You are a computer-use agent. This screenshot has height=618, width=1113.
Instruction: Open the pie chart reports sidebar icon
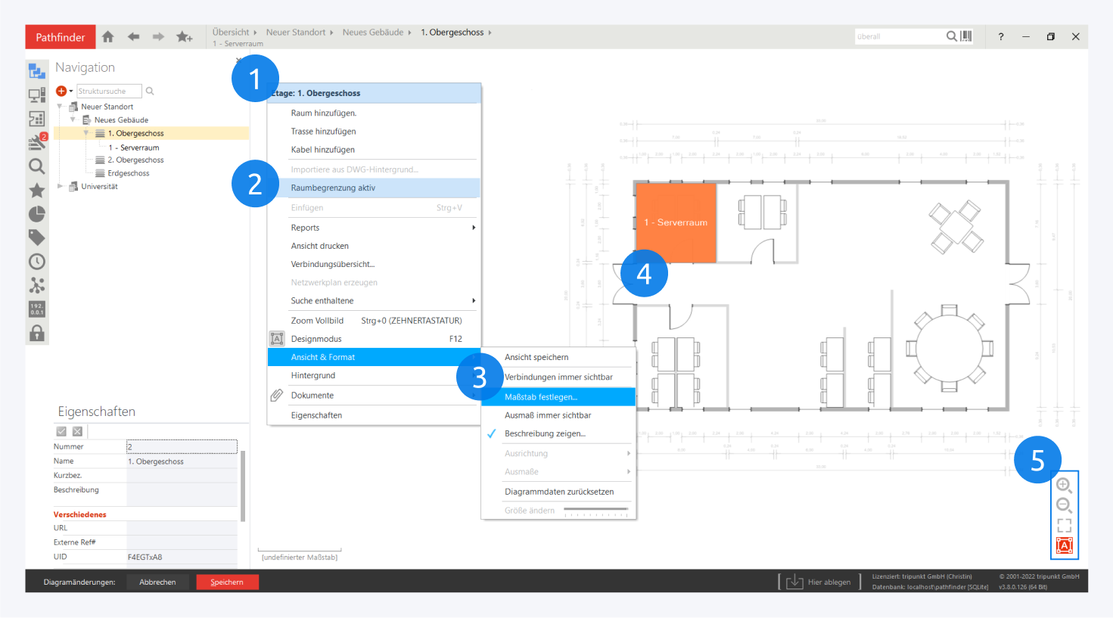point(36,215)
